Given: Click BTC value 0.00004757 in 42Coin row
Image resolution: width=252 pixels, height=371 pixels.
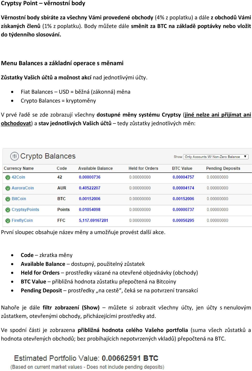Looking at the screenshot, I should 183,177.
